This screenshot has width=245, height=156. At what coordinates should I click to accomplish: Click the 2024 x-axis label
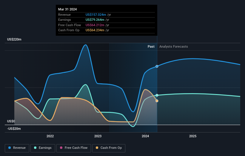(x=145, y=136)
